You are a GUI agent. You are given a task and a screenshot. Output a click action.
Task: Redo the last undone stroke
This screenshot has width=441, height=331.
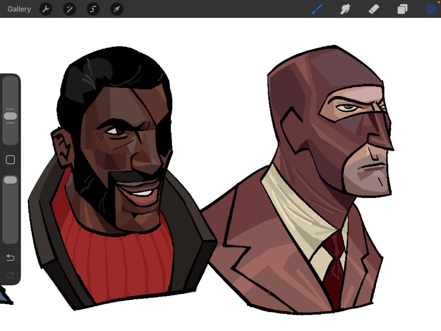coord(10,275)
